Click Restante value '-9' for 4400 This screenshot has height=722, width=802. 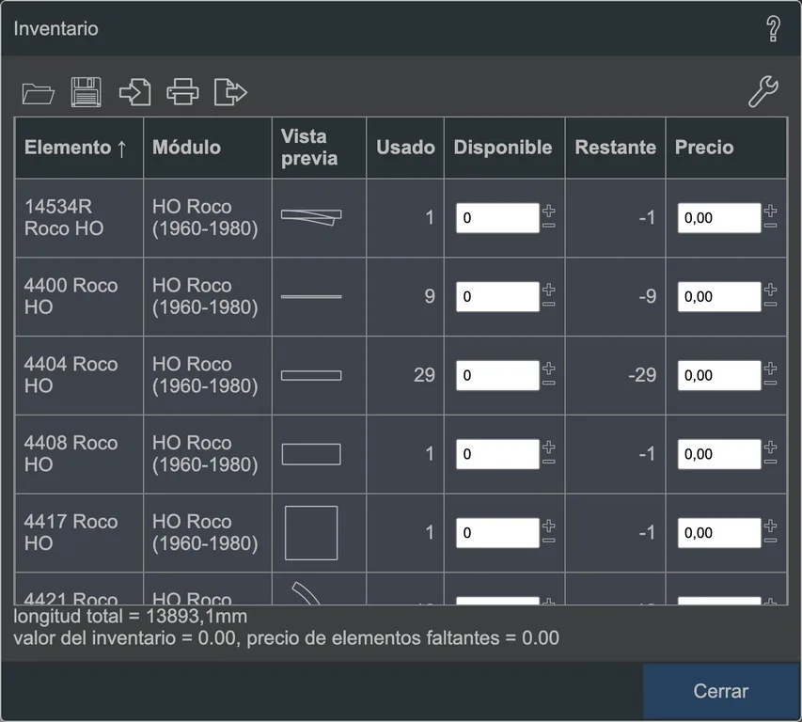point(647,296)
